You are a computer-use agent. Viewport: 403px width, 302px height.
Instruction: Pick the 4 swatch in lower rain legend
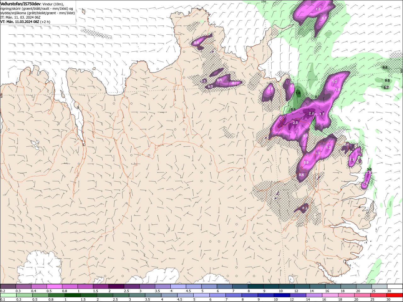169,295
